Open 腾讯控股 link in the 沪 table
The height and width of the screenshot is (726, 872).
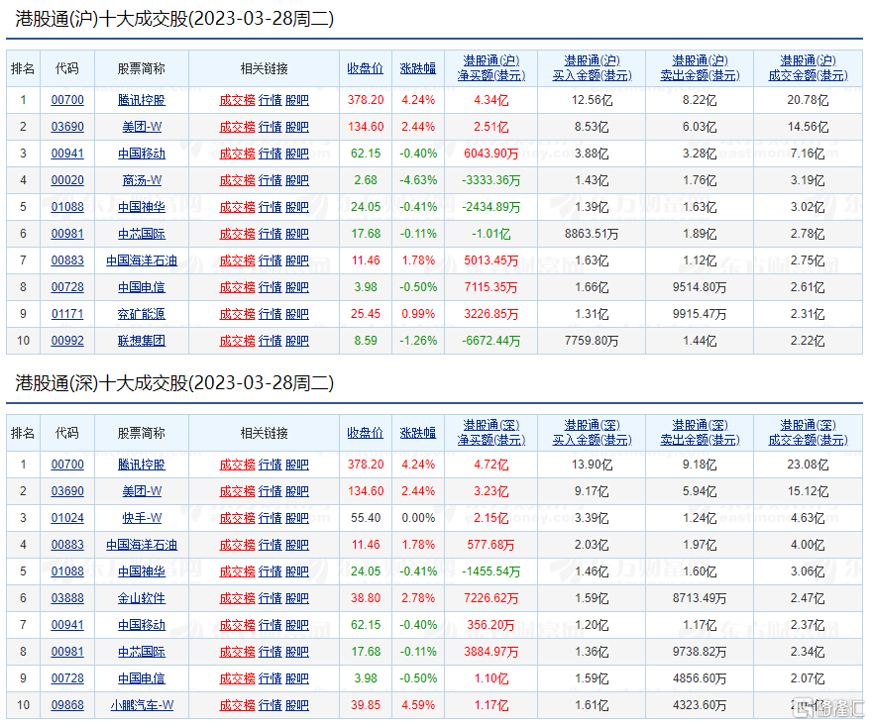[142, 100]
